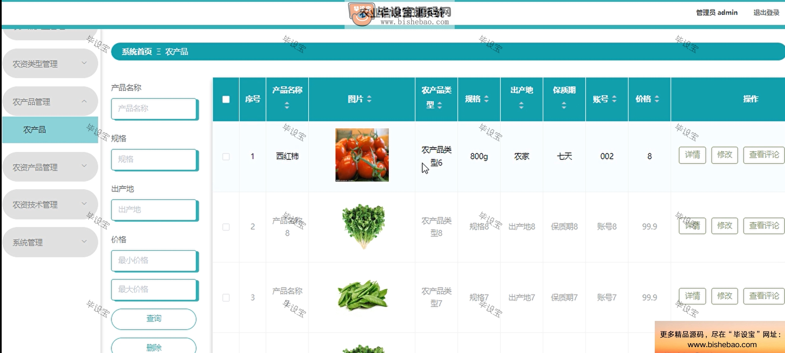
Task: Focus the 最大价格 field
Action: coord(154,290)
